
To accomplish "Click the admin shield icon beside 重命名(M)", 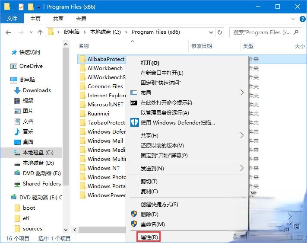I will click(x=134, y=224).
